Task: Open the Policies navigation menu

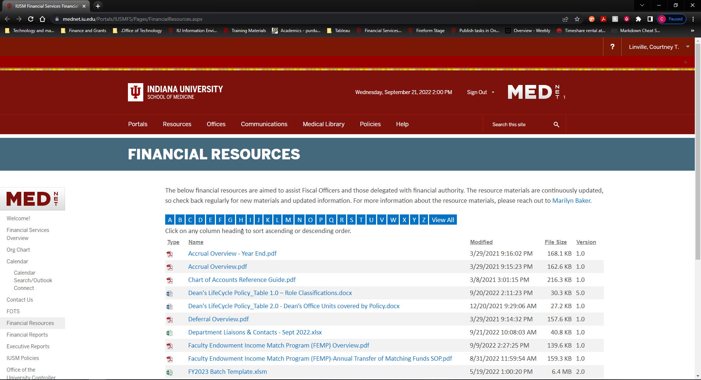Action: 370,124
